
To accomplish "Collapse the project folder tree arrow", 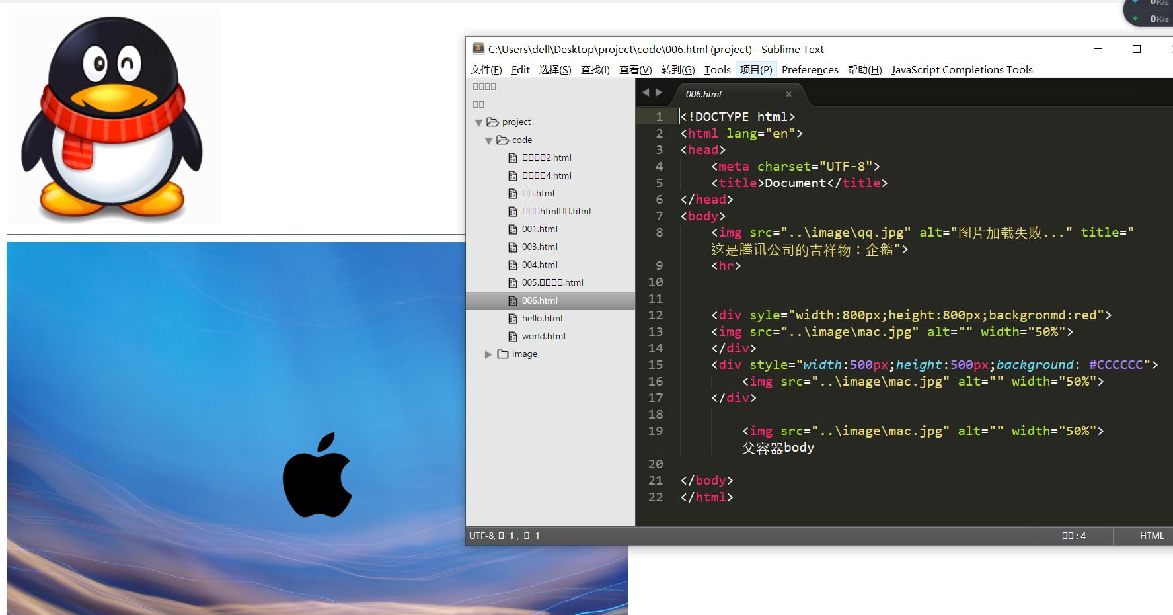I will coord(478,122).
